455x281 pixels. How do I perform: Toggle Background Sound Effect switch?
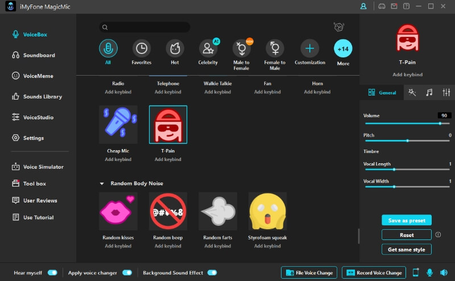212,272
